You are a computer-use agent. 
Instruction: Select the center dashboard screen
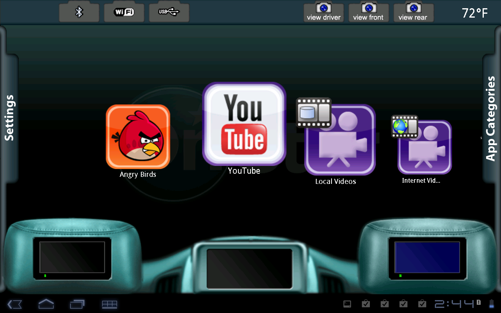point(250,268)
